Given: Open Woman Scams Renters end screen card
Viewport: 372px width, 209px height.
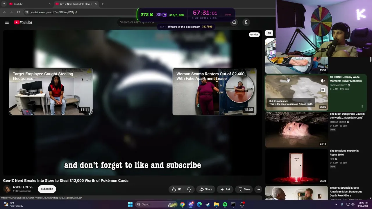Looking at the screenshot, I should (214, 92).
